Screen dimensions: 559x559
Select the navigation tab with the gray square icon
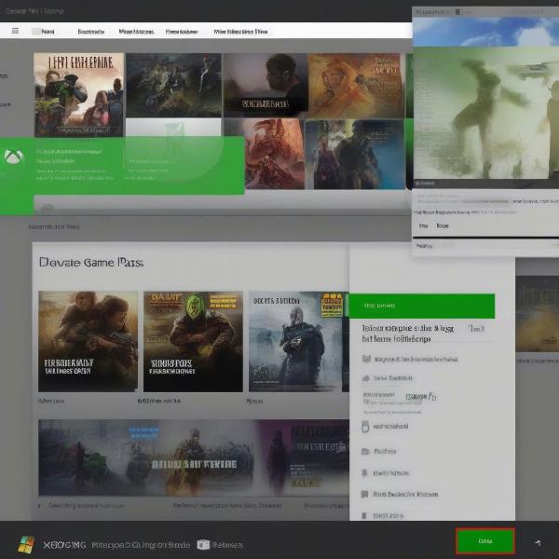[x=44, y=32]
